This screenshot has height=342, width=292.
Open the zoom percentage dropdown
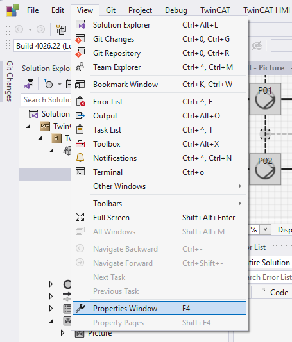point(266,229)
